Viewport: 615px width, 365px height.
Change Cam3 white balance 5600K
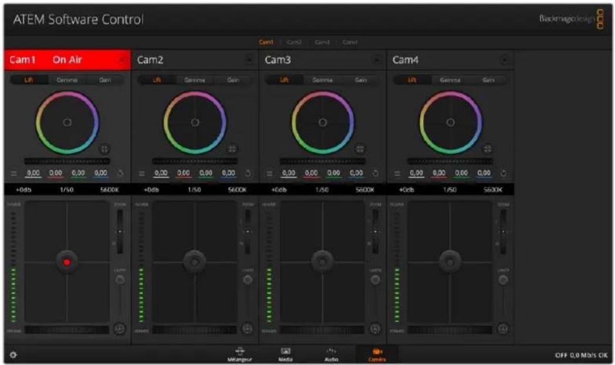click(x=365, y=190)
